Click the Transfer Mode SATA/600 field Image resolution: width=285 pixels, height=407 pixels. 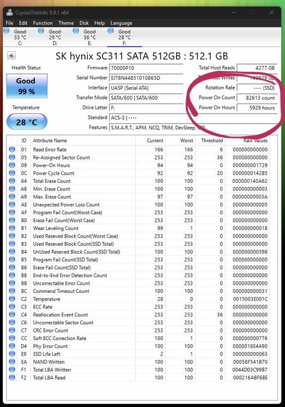(x=146, y=98)
